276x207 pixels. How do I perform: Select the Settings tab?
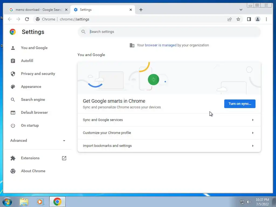pos(103,10)
